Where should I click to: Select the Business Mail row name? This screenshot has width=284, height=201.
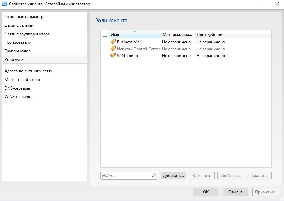[x=129, y=42]
